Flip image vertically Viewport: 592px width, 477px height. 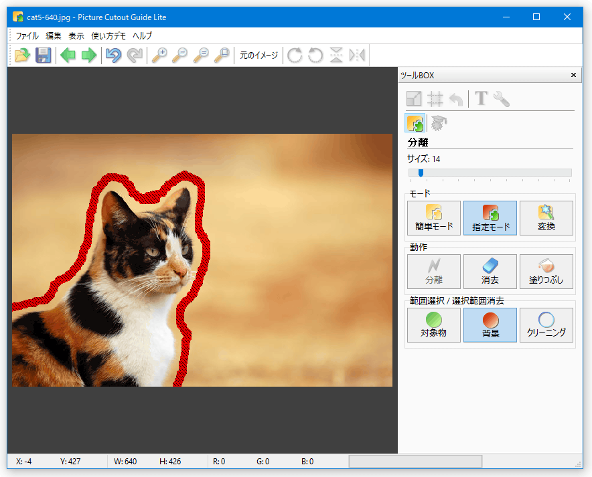click(x=336, y=56)
